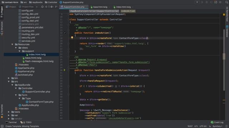Click the collapse all icon in Project panel
The width and height of the screenshot is (229, 128).
(46, 7)
